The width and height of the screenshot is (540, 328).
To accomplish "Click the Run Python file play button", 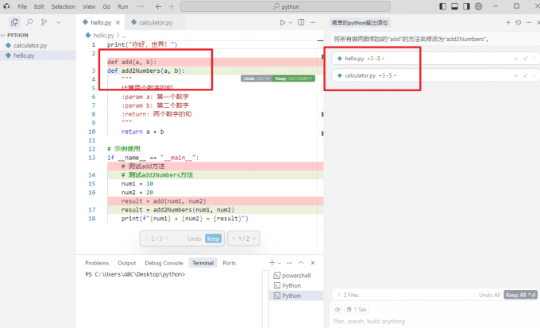I will [282, 23].
